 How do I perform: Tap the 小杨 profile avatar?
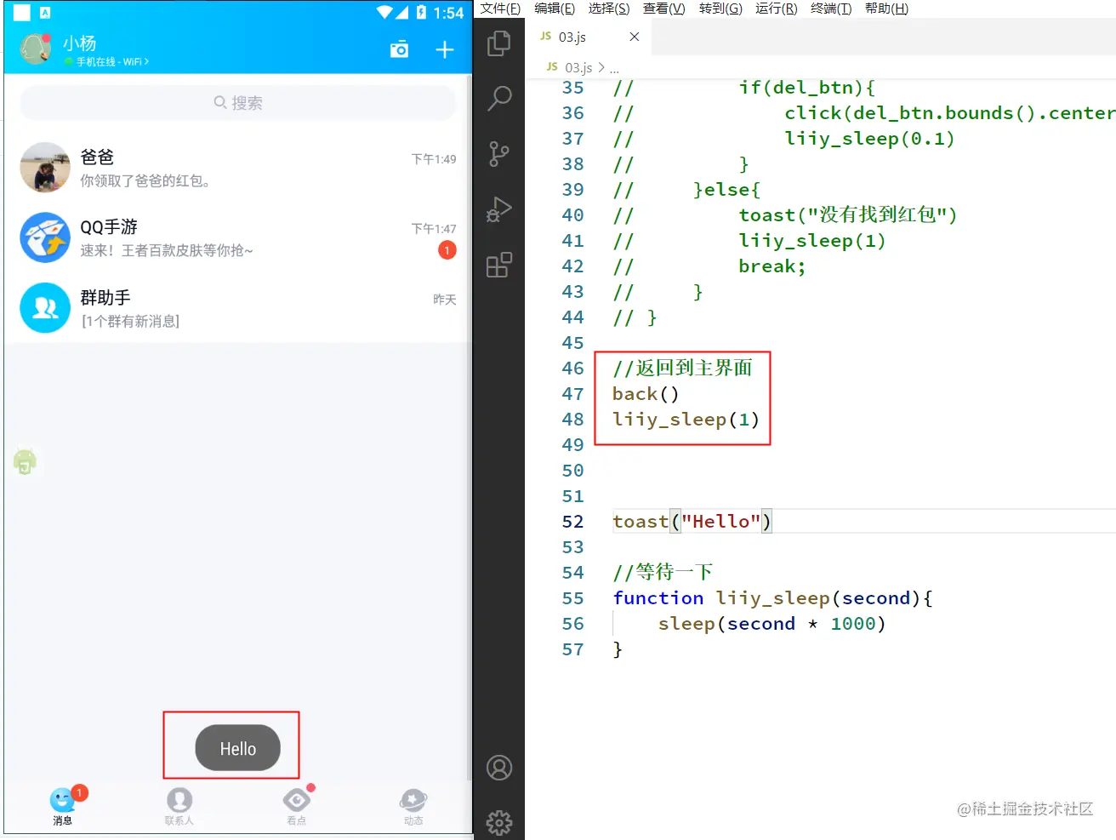coord(36,49)
